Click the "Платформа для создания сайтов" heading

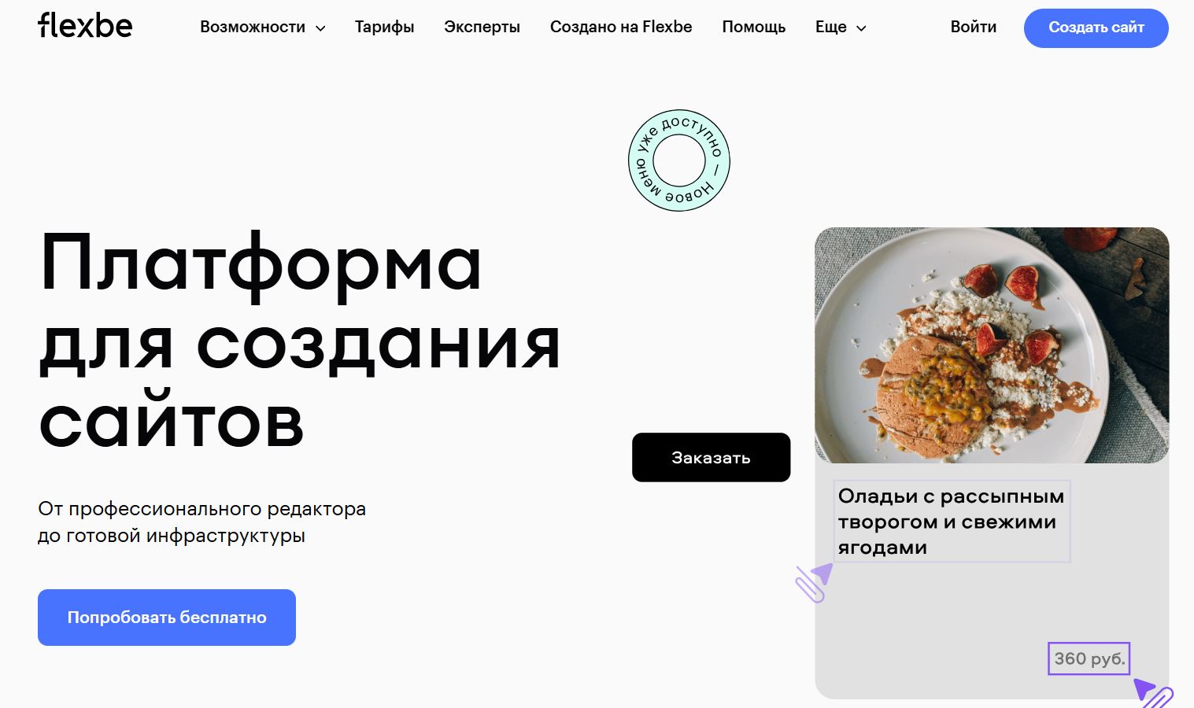(300, 341)
